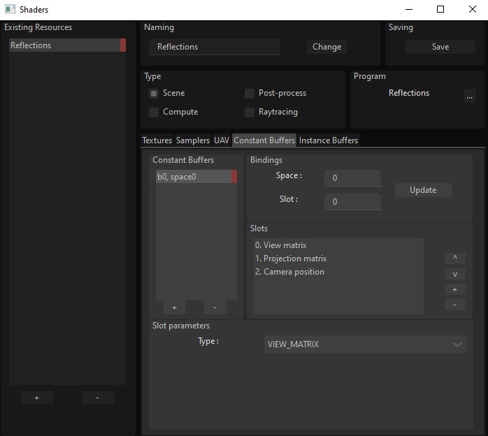Click the Space binding input field
The width and height of the screenshot is (488, 436).
point(352,178)
